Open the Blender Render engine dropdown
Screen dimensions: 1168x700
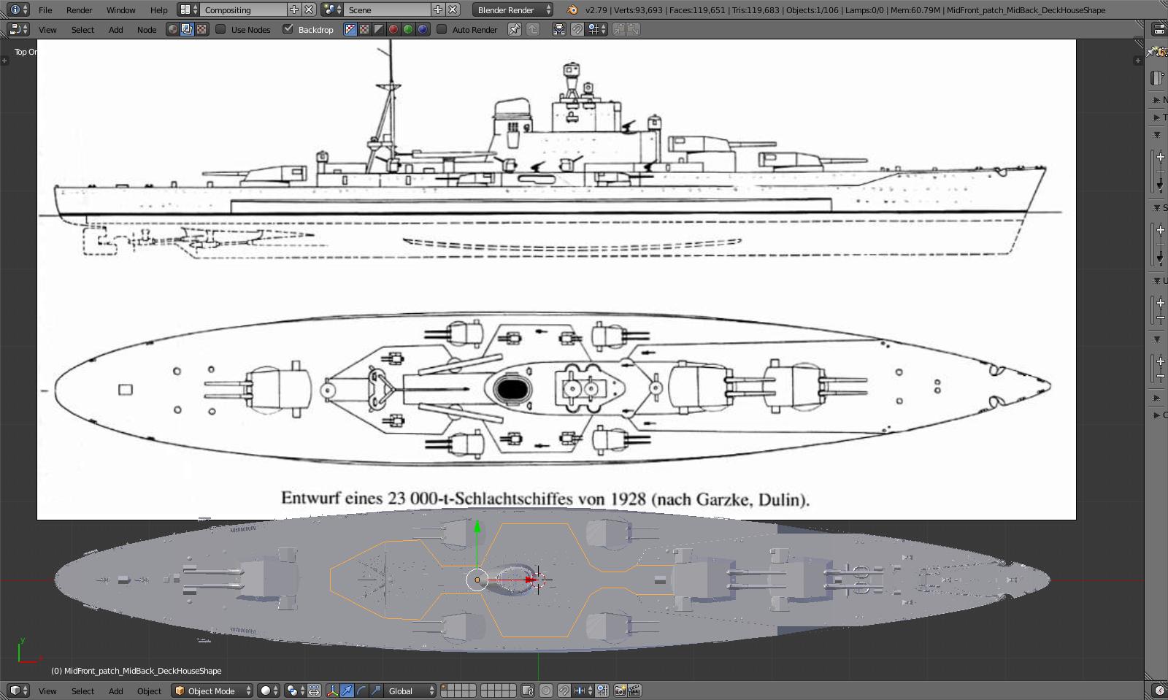[513, 9]
